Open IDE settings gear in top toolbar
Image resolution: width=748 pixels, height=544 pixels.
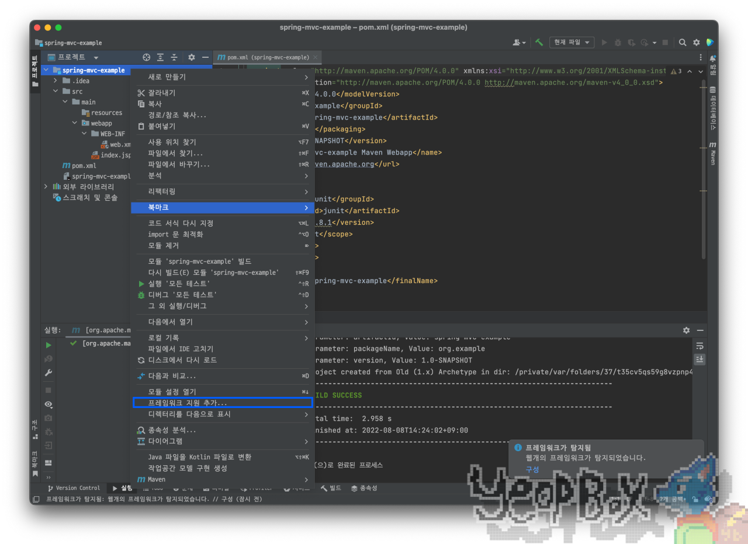click(696, 43)
